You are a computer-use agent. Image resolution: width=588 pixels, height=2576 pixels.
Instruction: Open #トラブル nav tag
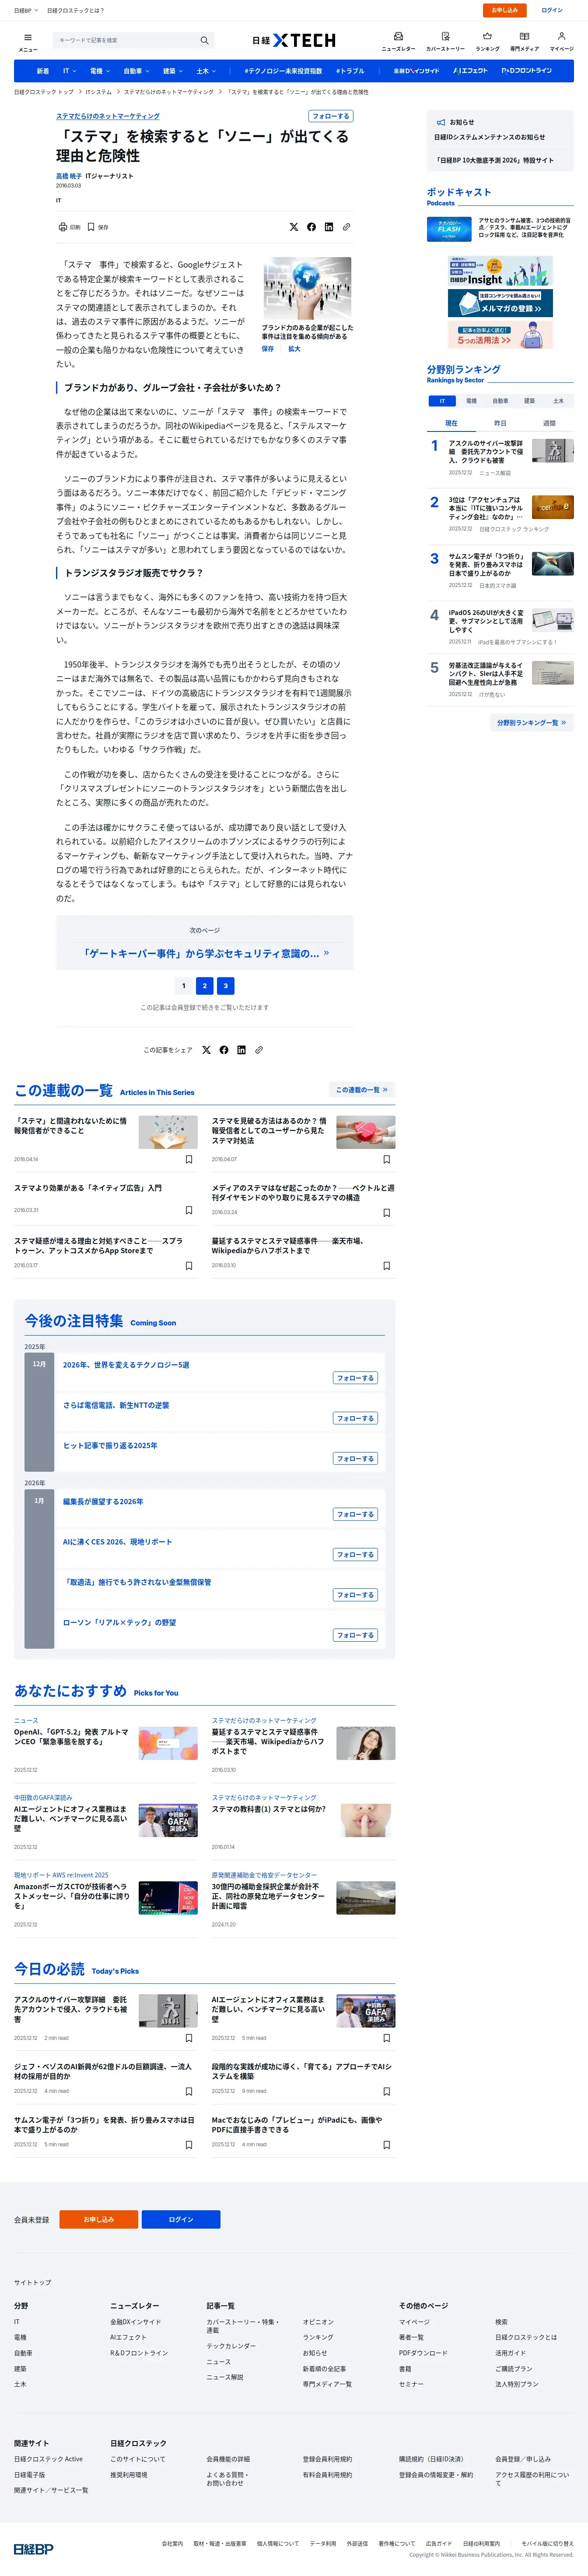(350, 71)
